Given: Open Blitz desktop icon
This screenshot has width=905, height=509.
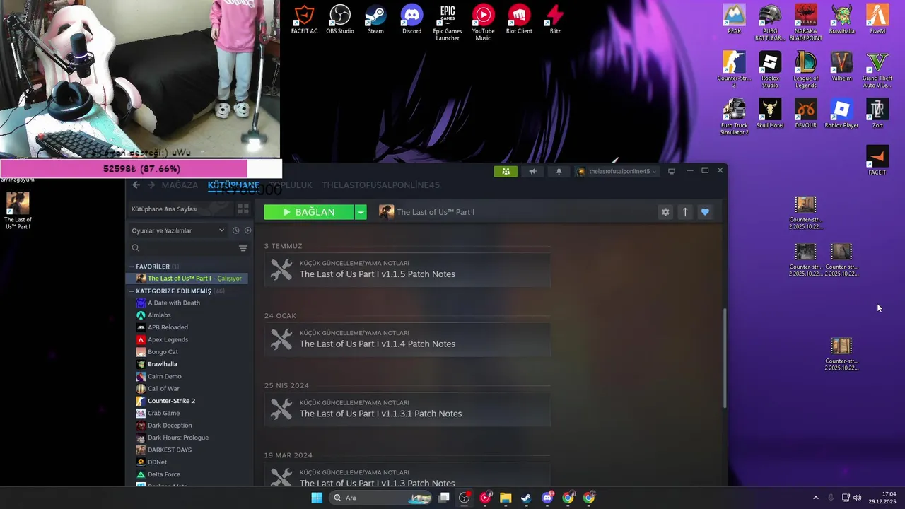Looking at the screenshot, I should pyautogui.click(x=555, y=19).
